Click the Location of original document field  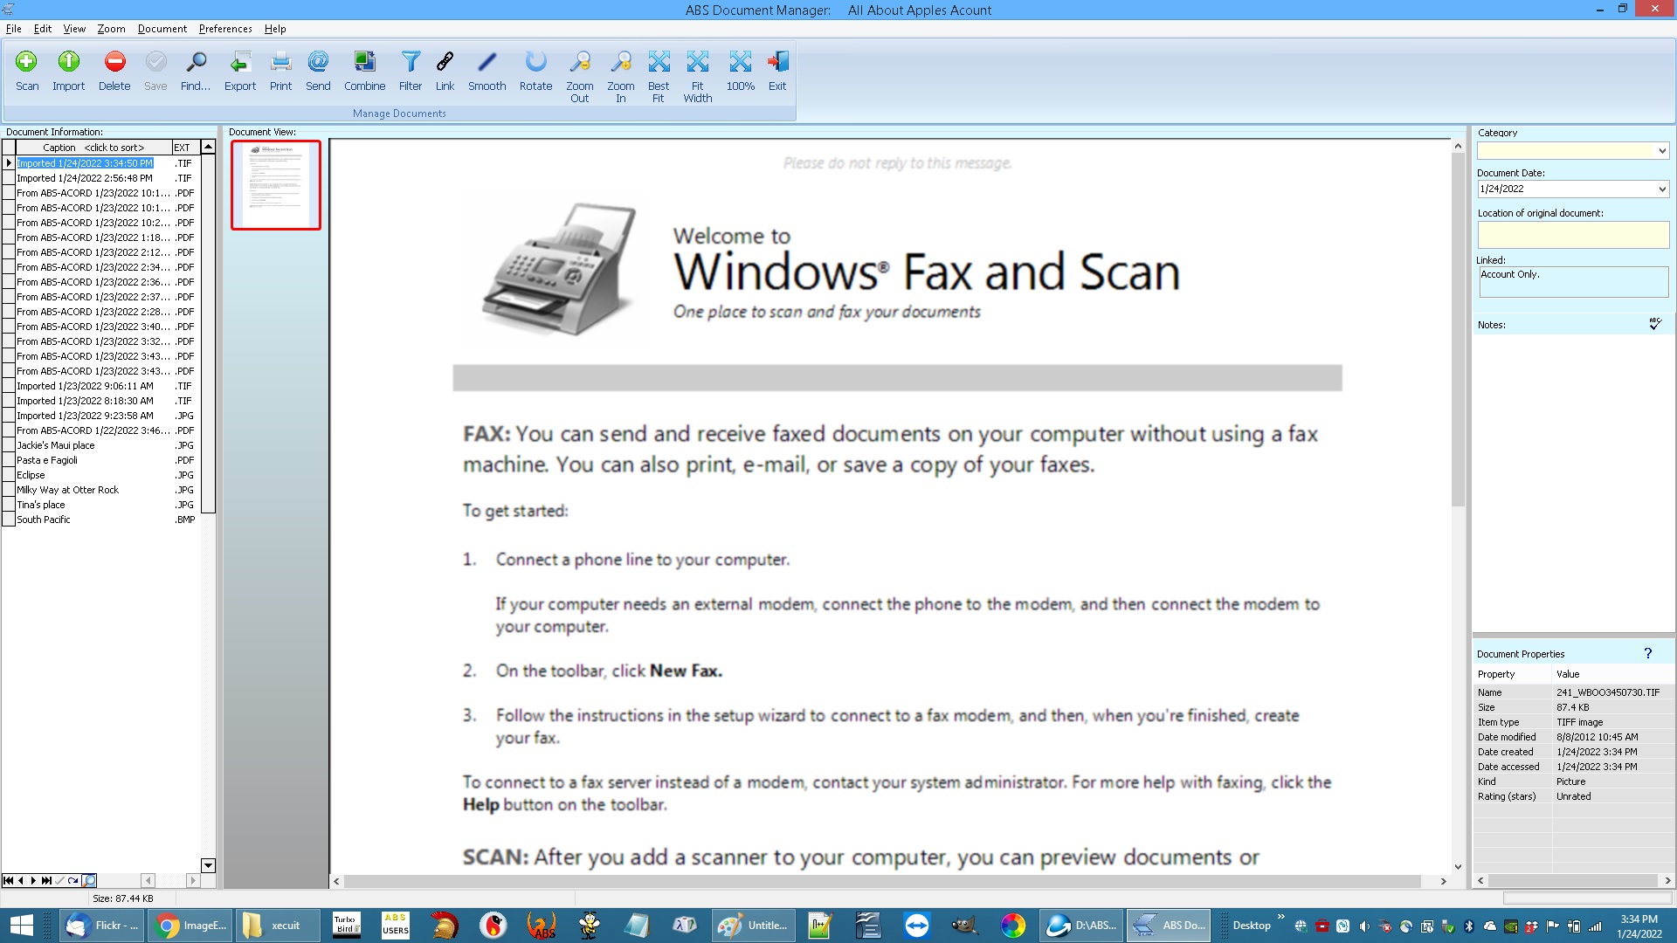[1573, 234]
